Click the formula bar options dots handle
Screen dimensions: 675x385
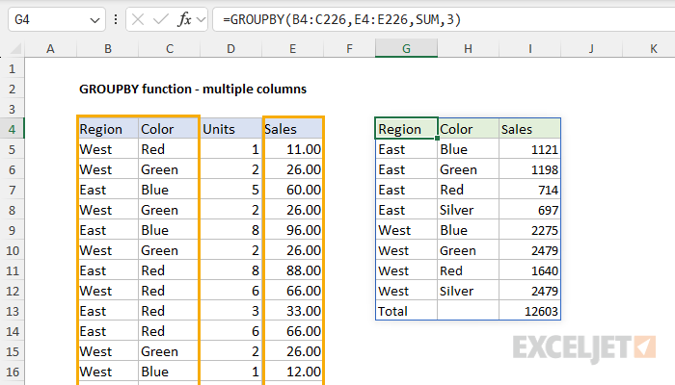pos(116,19)
